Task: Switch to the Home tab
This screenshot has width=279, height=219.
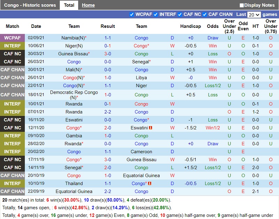Action: [88, 5]
